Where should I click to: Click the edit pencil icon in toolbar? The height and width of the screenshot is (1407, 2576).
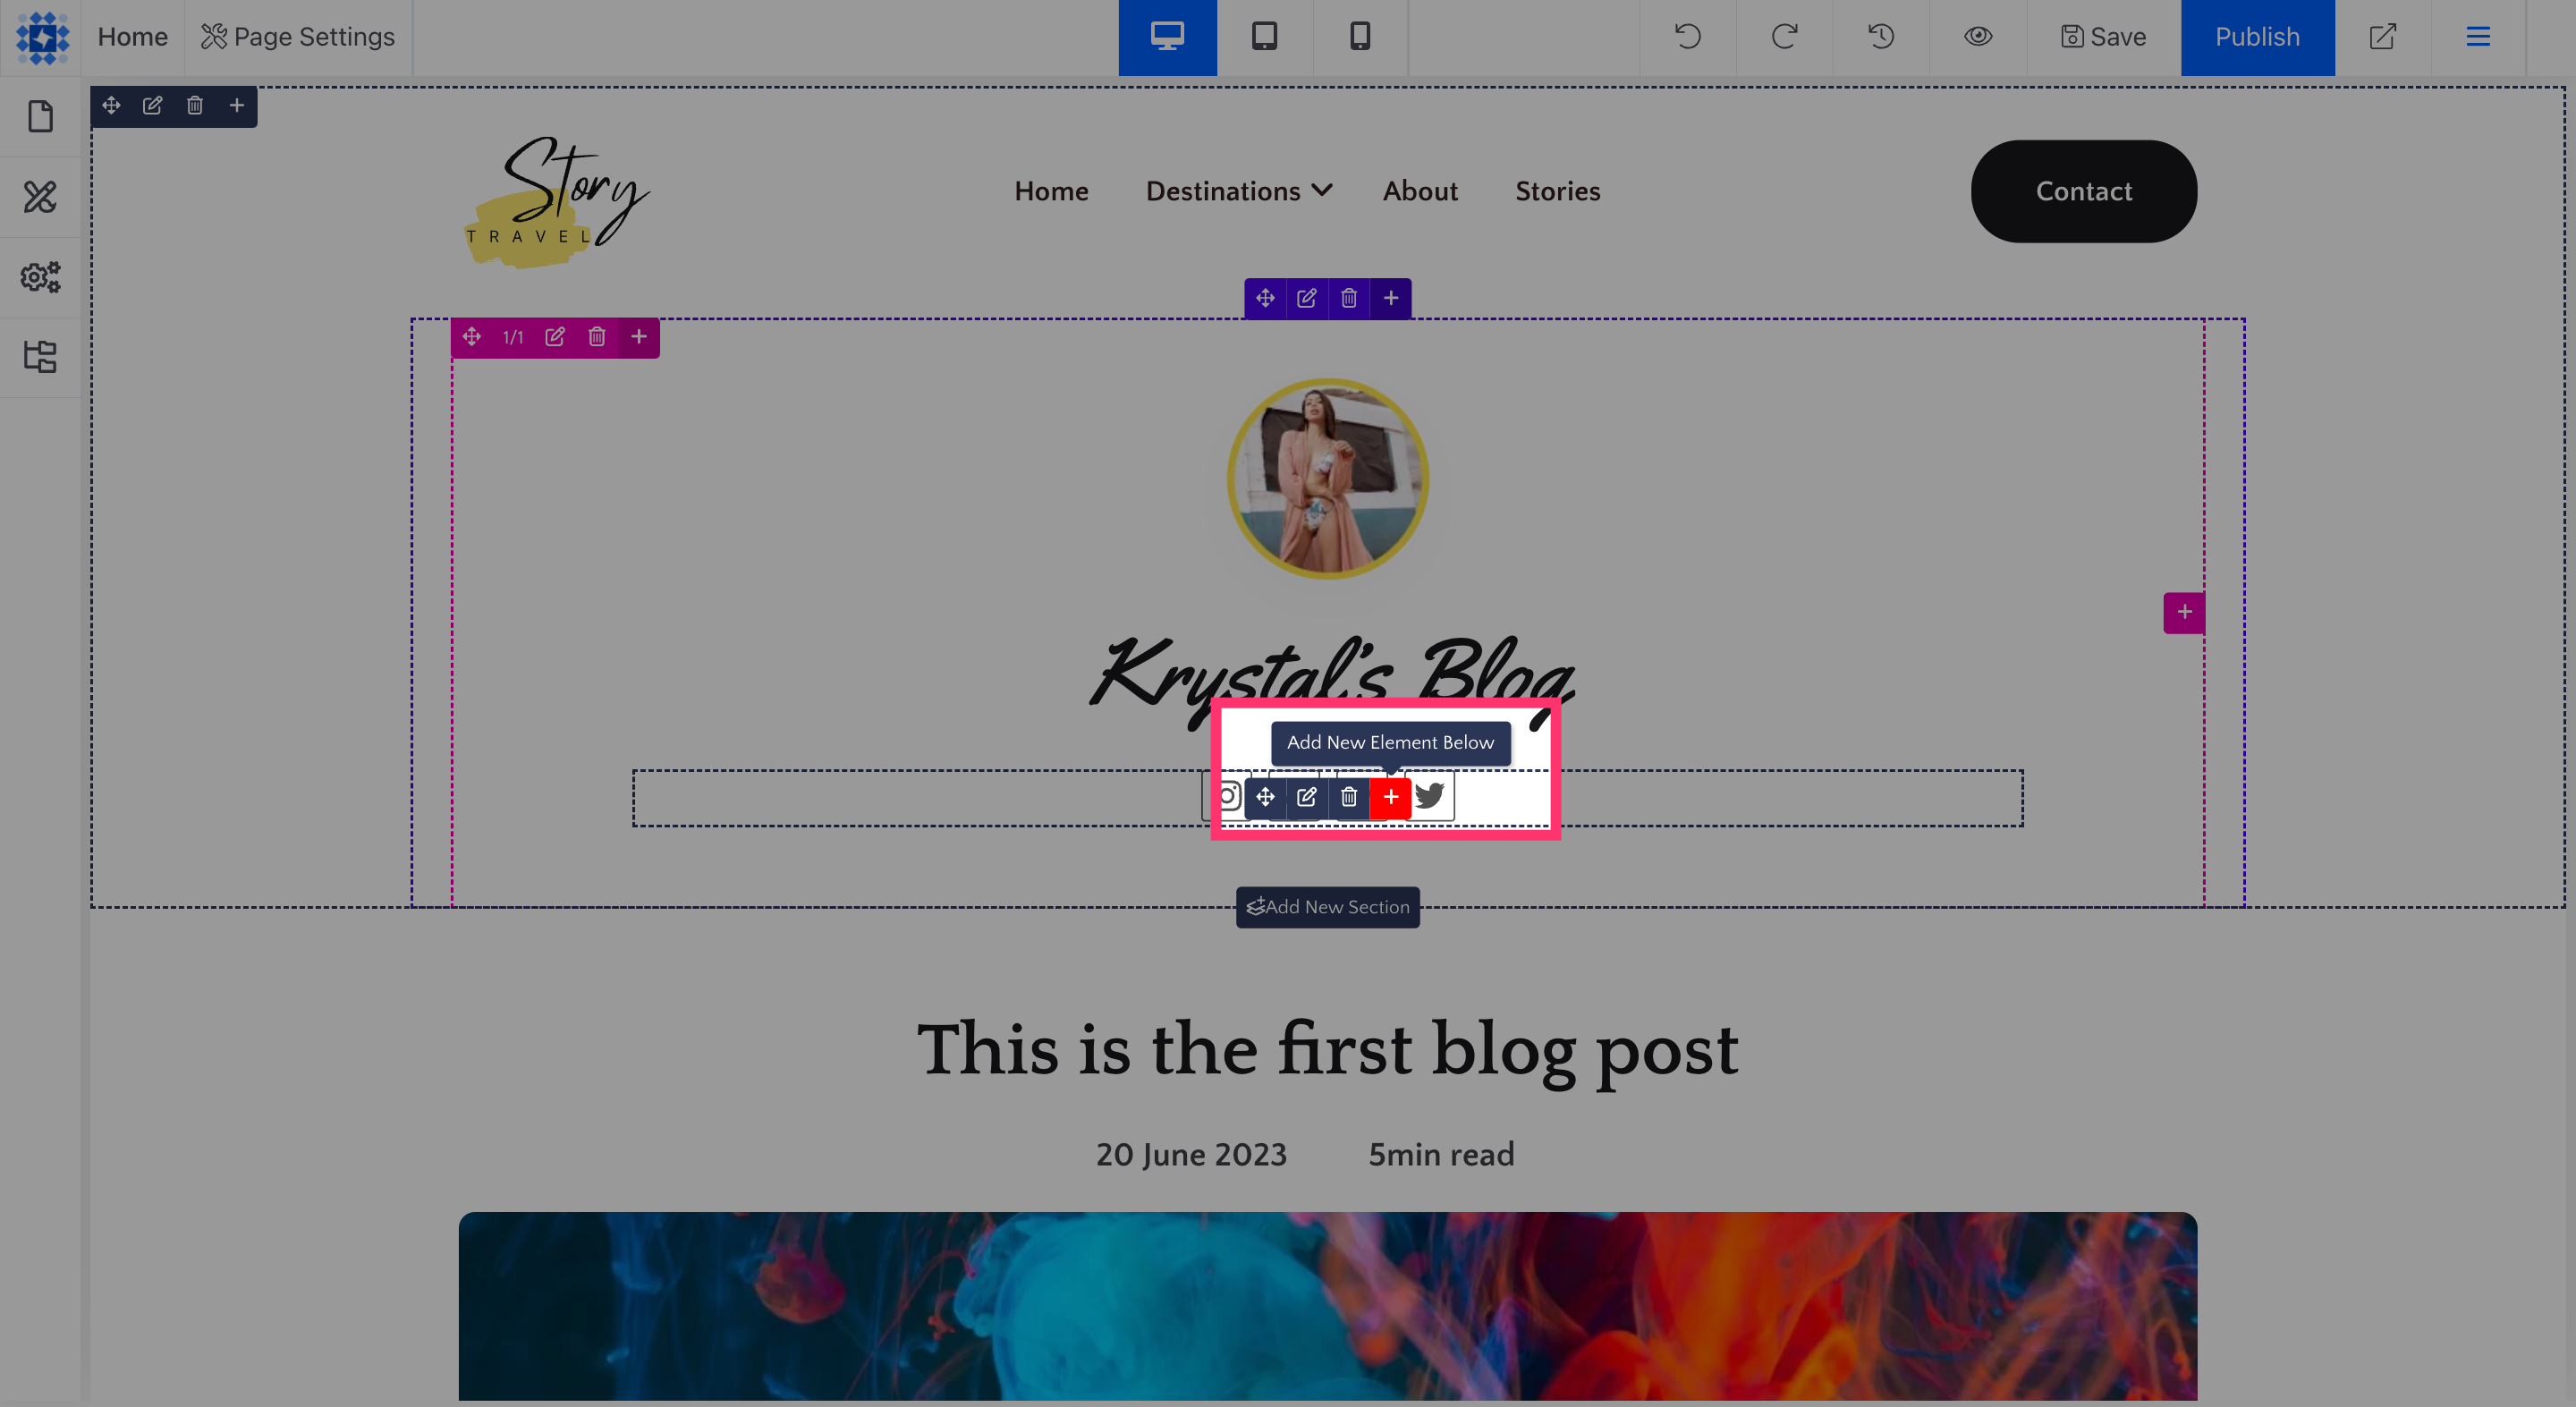point(1306,795)
